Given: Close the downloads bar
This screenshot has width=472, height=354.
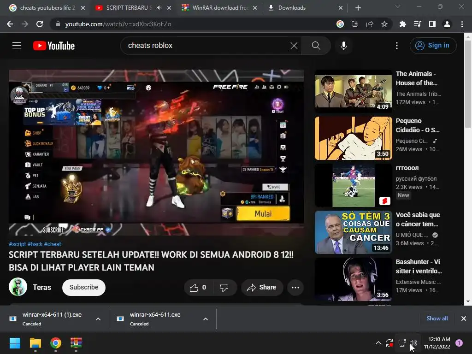Looking at the screenshot, I should tap(464, 319).
